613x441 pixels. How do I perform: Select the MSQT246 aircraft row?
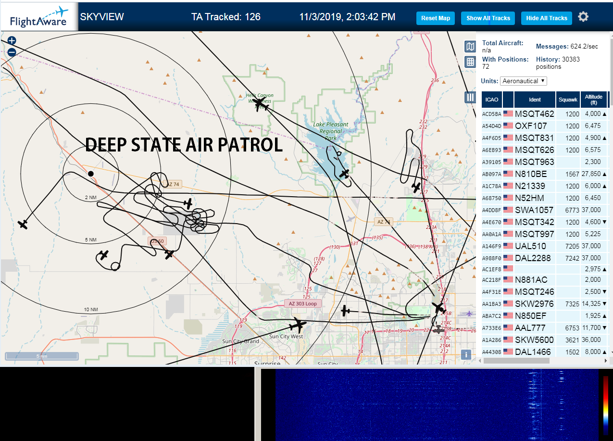coord(545,292)
